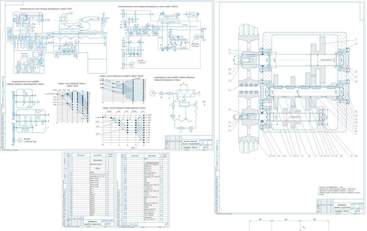
Task: Click the heading 'График чисел оборотов станка модели 1А616'
Action: click(x=71, y=85)
